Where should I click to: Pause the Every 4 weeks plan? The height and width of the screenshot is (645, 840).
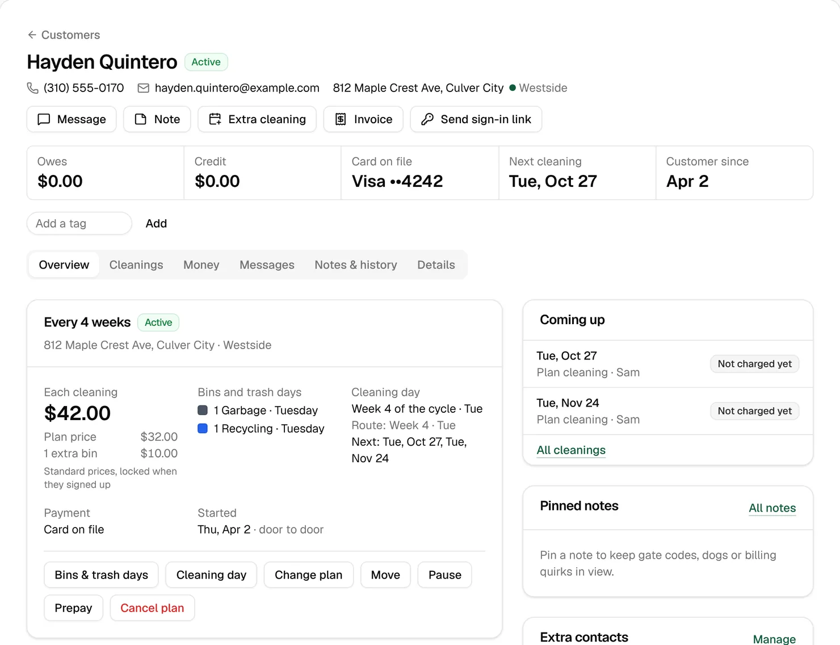click(x=445, y=575)
